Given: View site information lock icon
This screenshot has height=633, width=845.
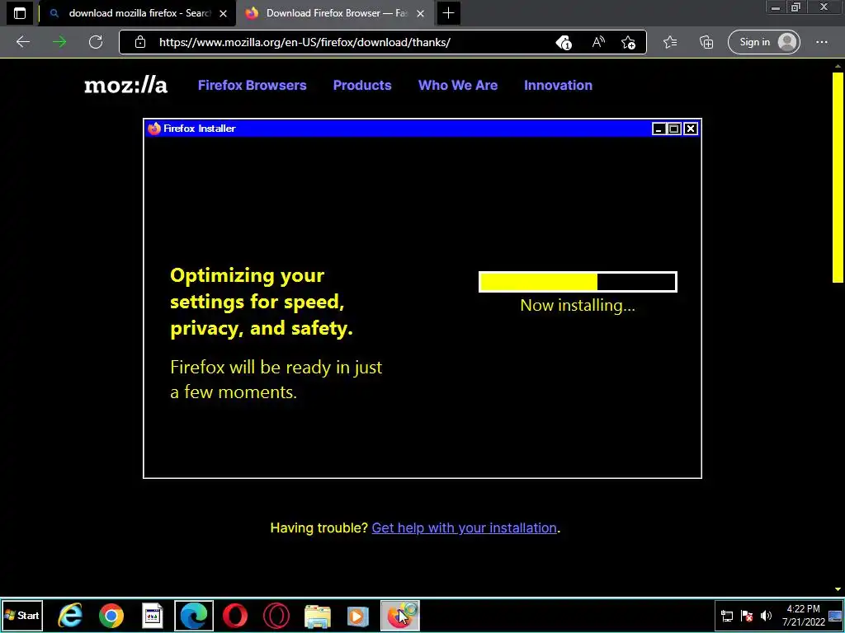Looking at the screenshot, I should pos(140,42).
